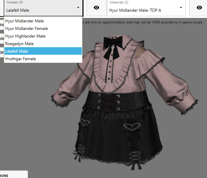
Task: Toggle visibility eye next to Models dropdown
Action: coord(96,8)
